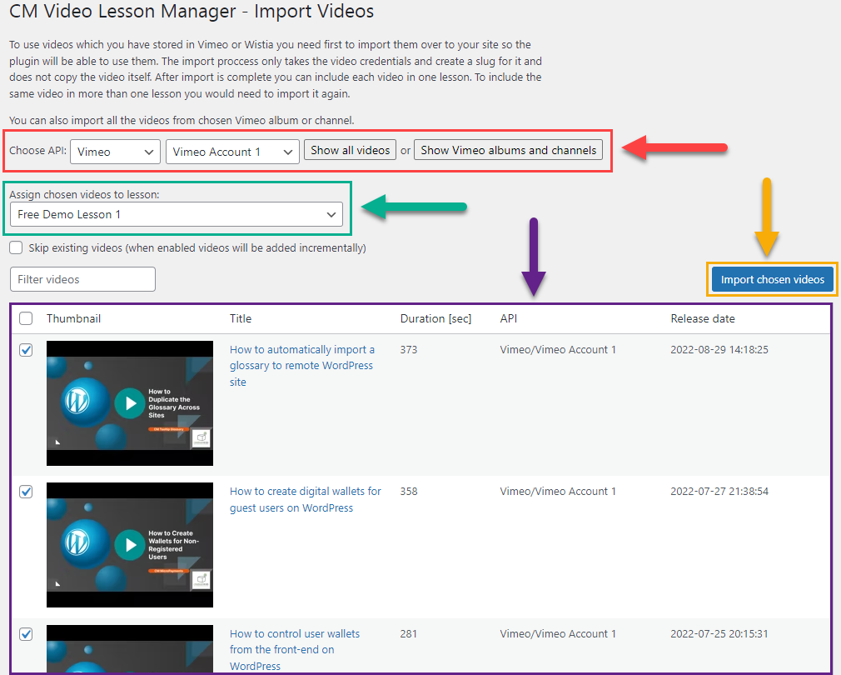Click the Title column header
The image size is (841, 675).
[241, 318]
